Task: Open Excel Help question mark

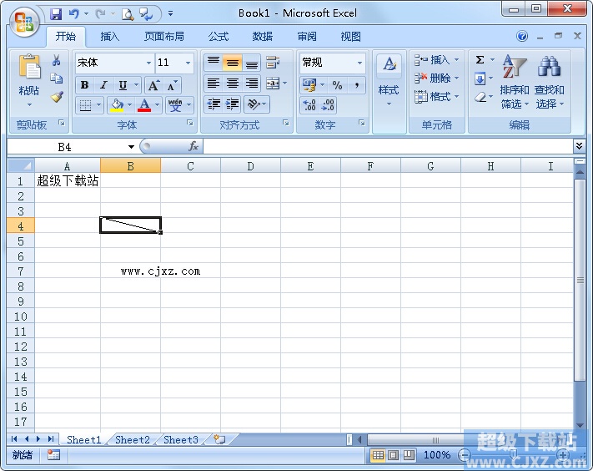Action: (522, 37)
